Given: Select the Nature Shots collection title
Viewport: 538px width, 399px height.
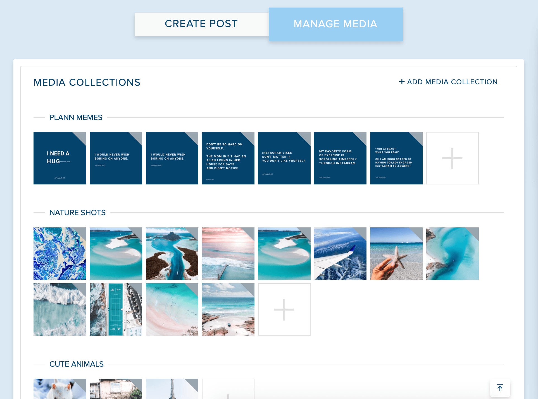Looking at the screenshot, I should pyautogui.click(x=77, y=212).
